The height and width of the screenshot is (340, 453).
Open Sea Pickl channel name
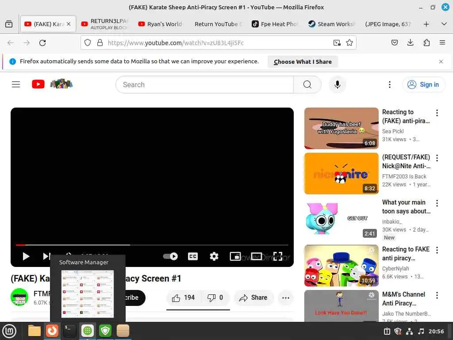pos(393,131)
